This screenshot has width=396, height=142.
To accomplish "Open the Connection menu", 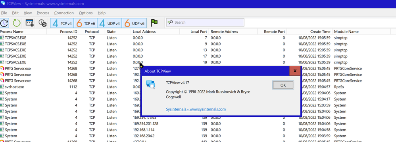I will (x=64, y=13).
